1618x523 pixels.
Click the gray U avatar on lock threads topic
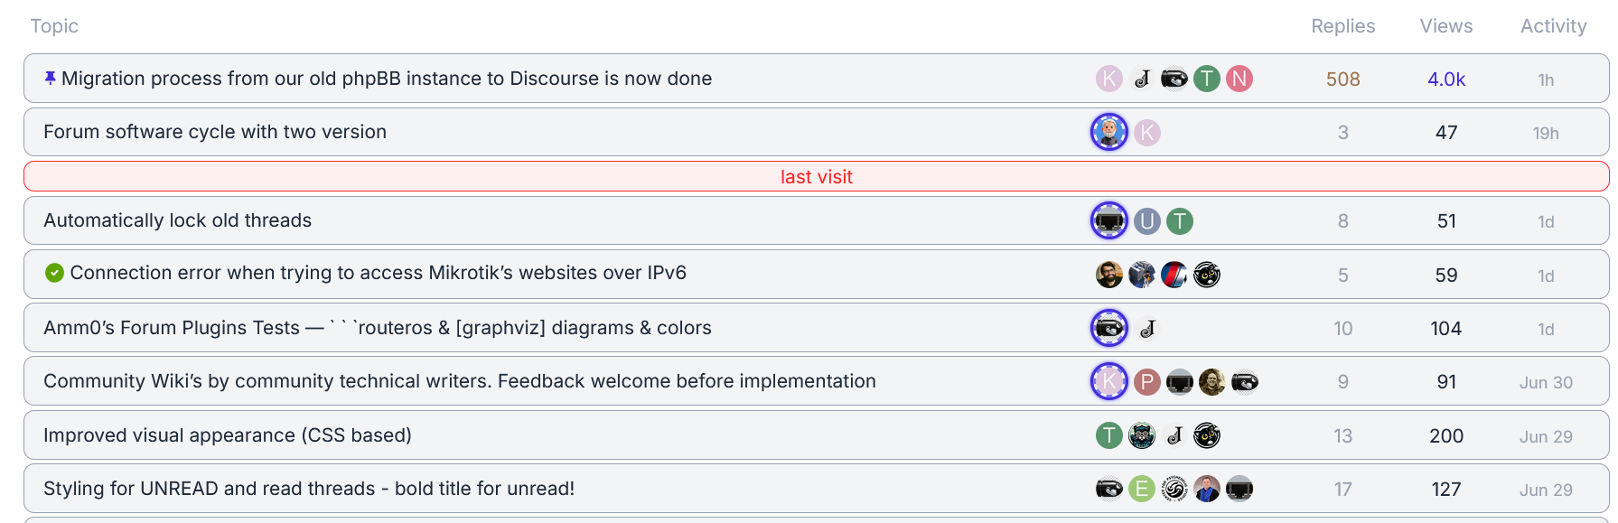click(1147, 221)
